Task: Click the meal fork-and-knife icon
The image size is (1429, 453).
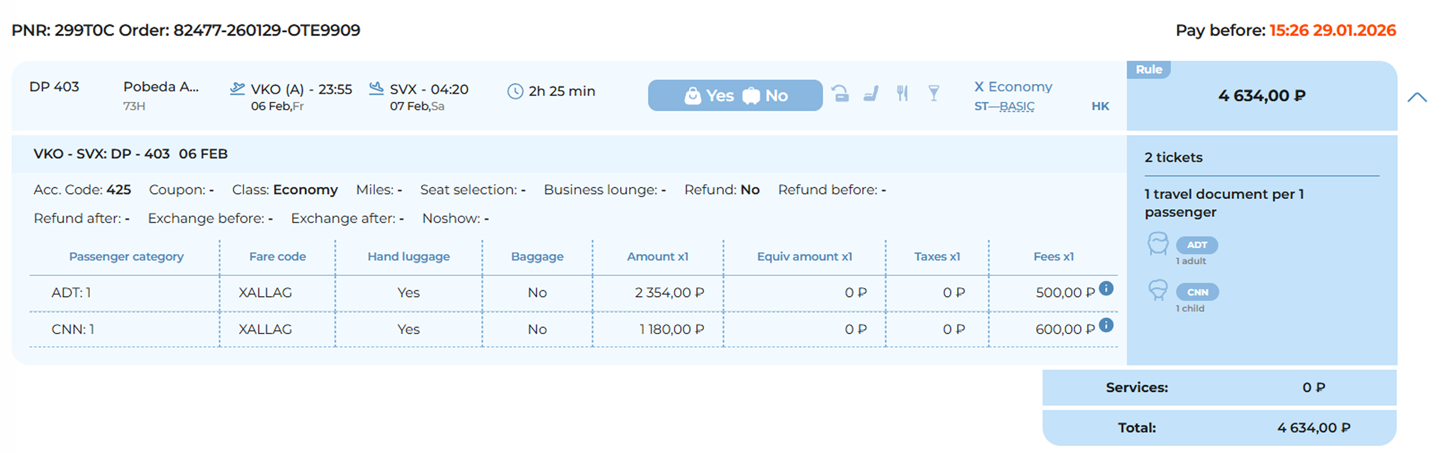Action: (902, 93)
